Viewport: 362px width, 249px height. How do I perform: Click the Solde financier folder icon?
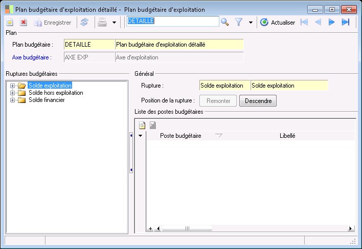pyautogui.click(x=22, y=100)
